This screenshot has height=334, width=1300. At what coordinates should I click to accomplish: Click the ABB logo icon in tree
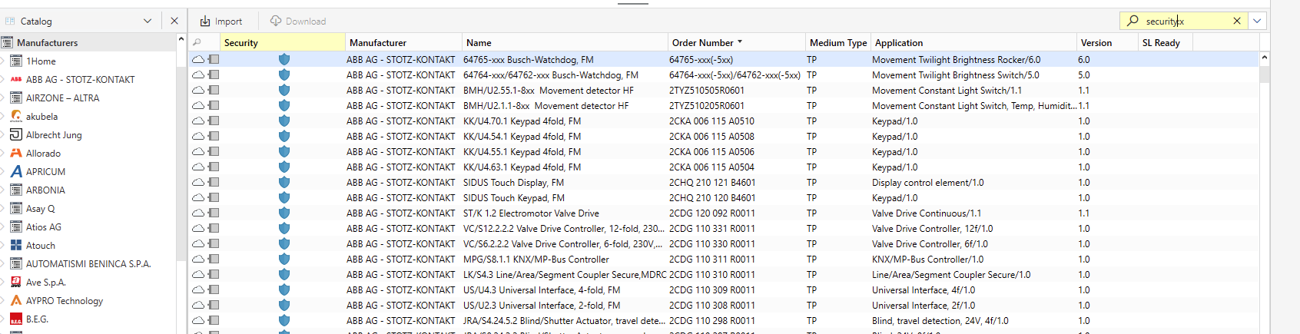tap(16, 79)
